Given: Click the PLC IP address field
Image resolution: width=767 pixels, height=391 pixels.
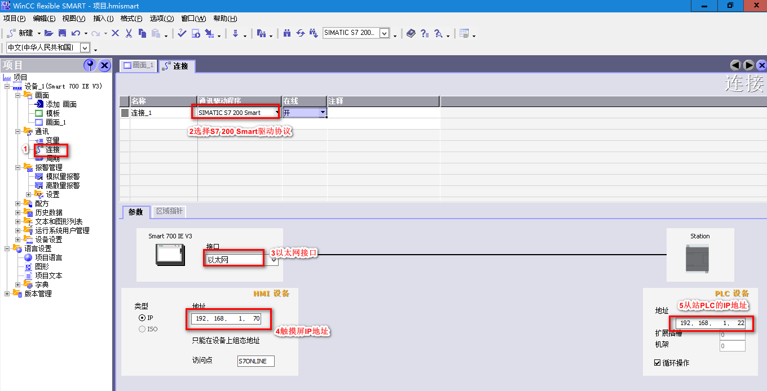Looking at the screenshot, I should click(712, 323).
